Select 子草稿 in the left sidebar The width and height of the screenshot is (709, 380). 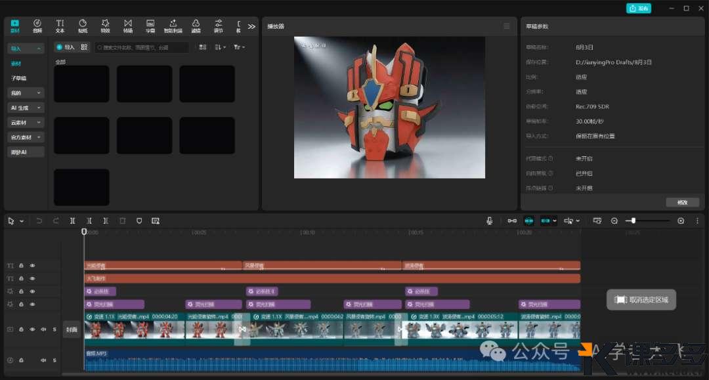tap(19, 78)
